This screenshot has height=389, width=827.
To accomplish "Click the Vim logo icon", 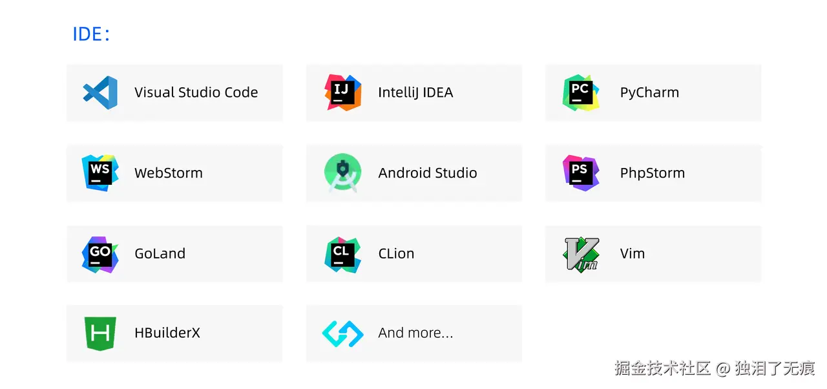I will tap(581, 254).
